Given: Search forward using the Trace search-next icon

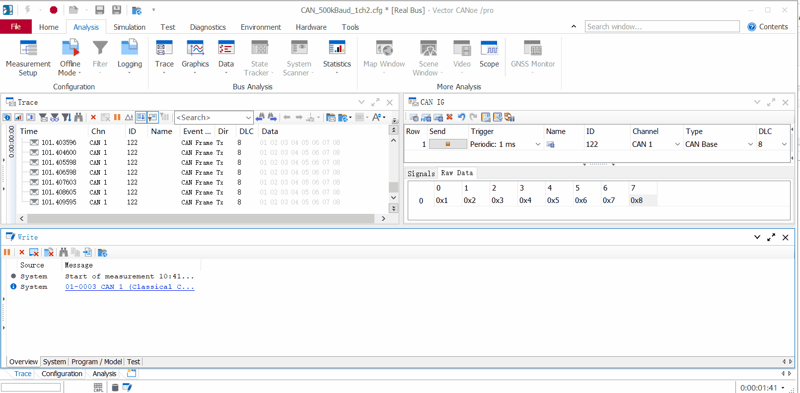Looking at the screenshot, I should click(x=272, y=117).
